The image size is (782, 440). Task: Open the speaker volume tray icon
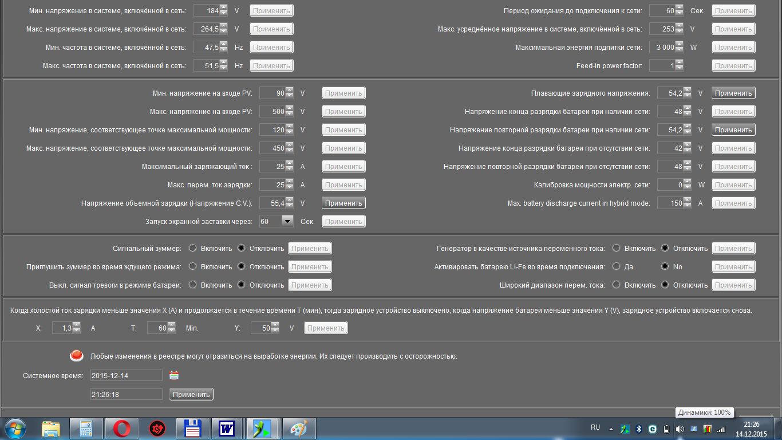pos(680,429)
